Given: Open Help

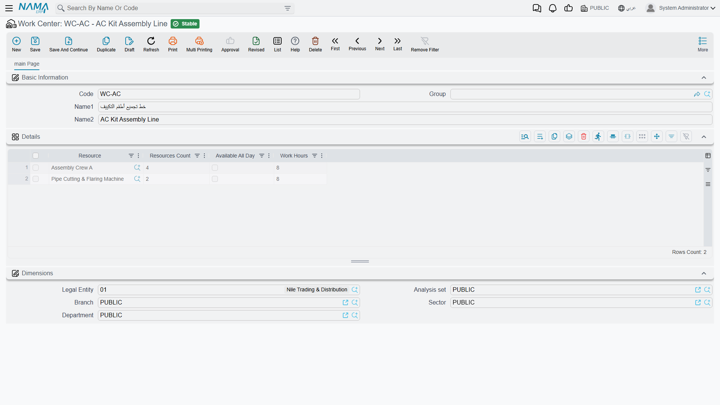Looking at the screenshot, I should [295, 44].
